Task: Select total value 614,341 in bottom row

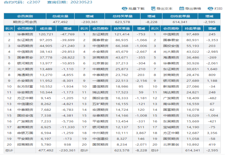Action: coord(193,150)
